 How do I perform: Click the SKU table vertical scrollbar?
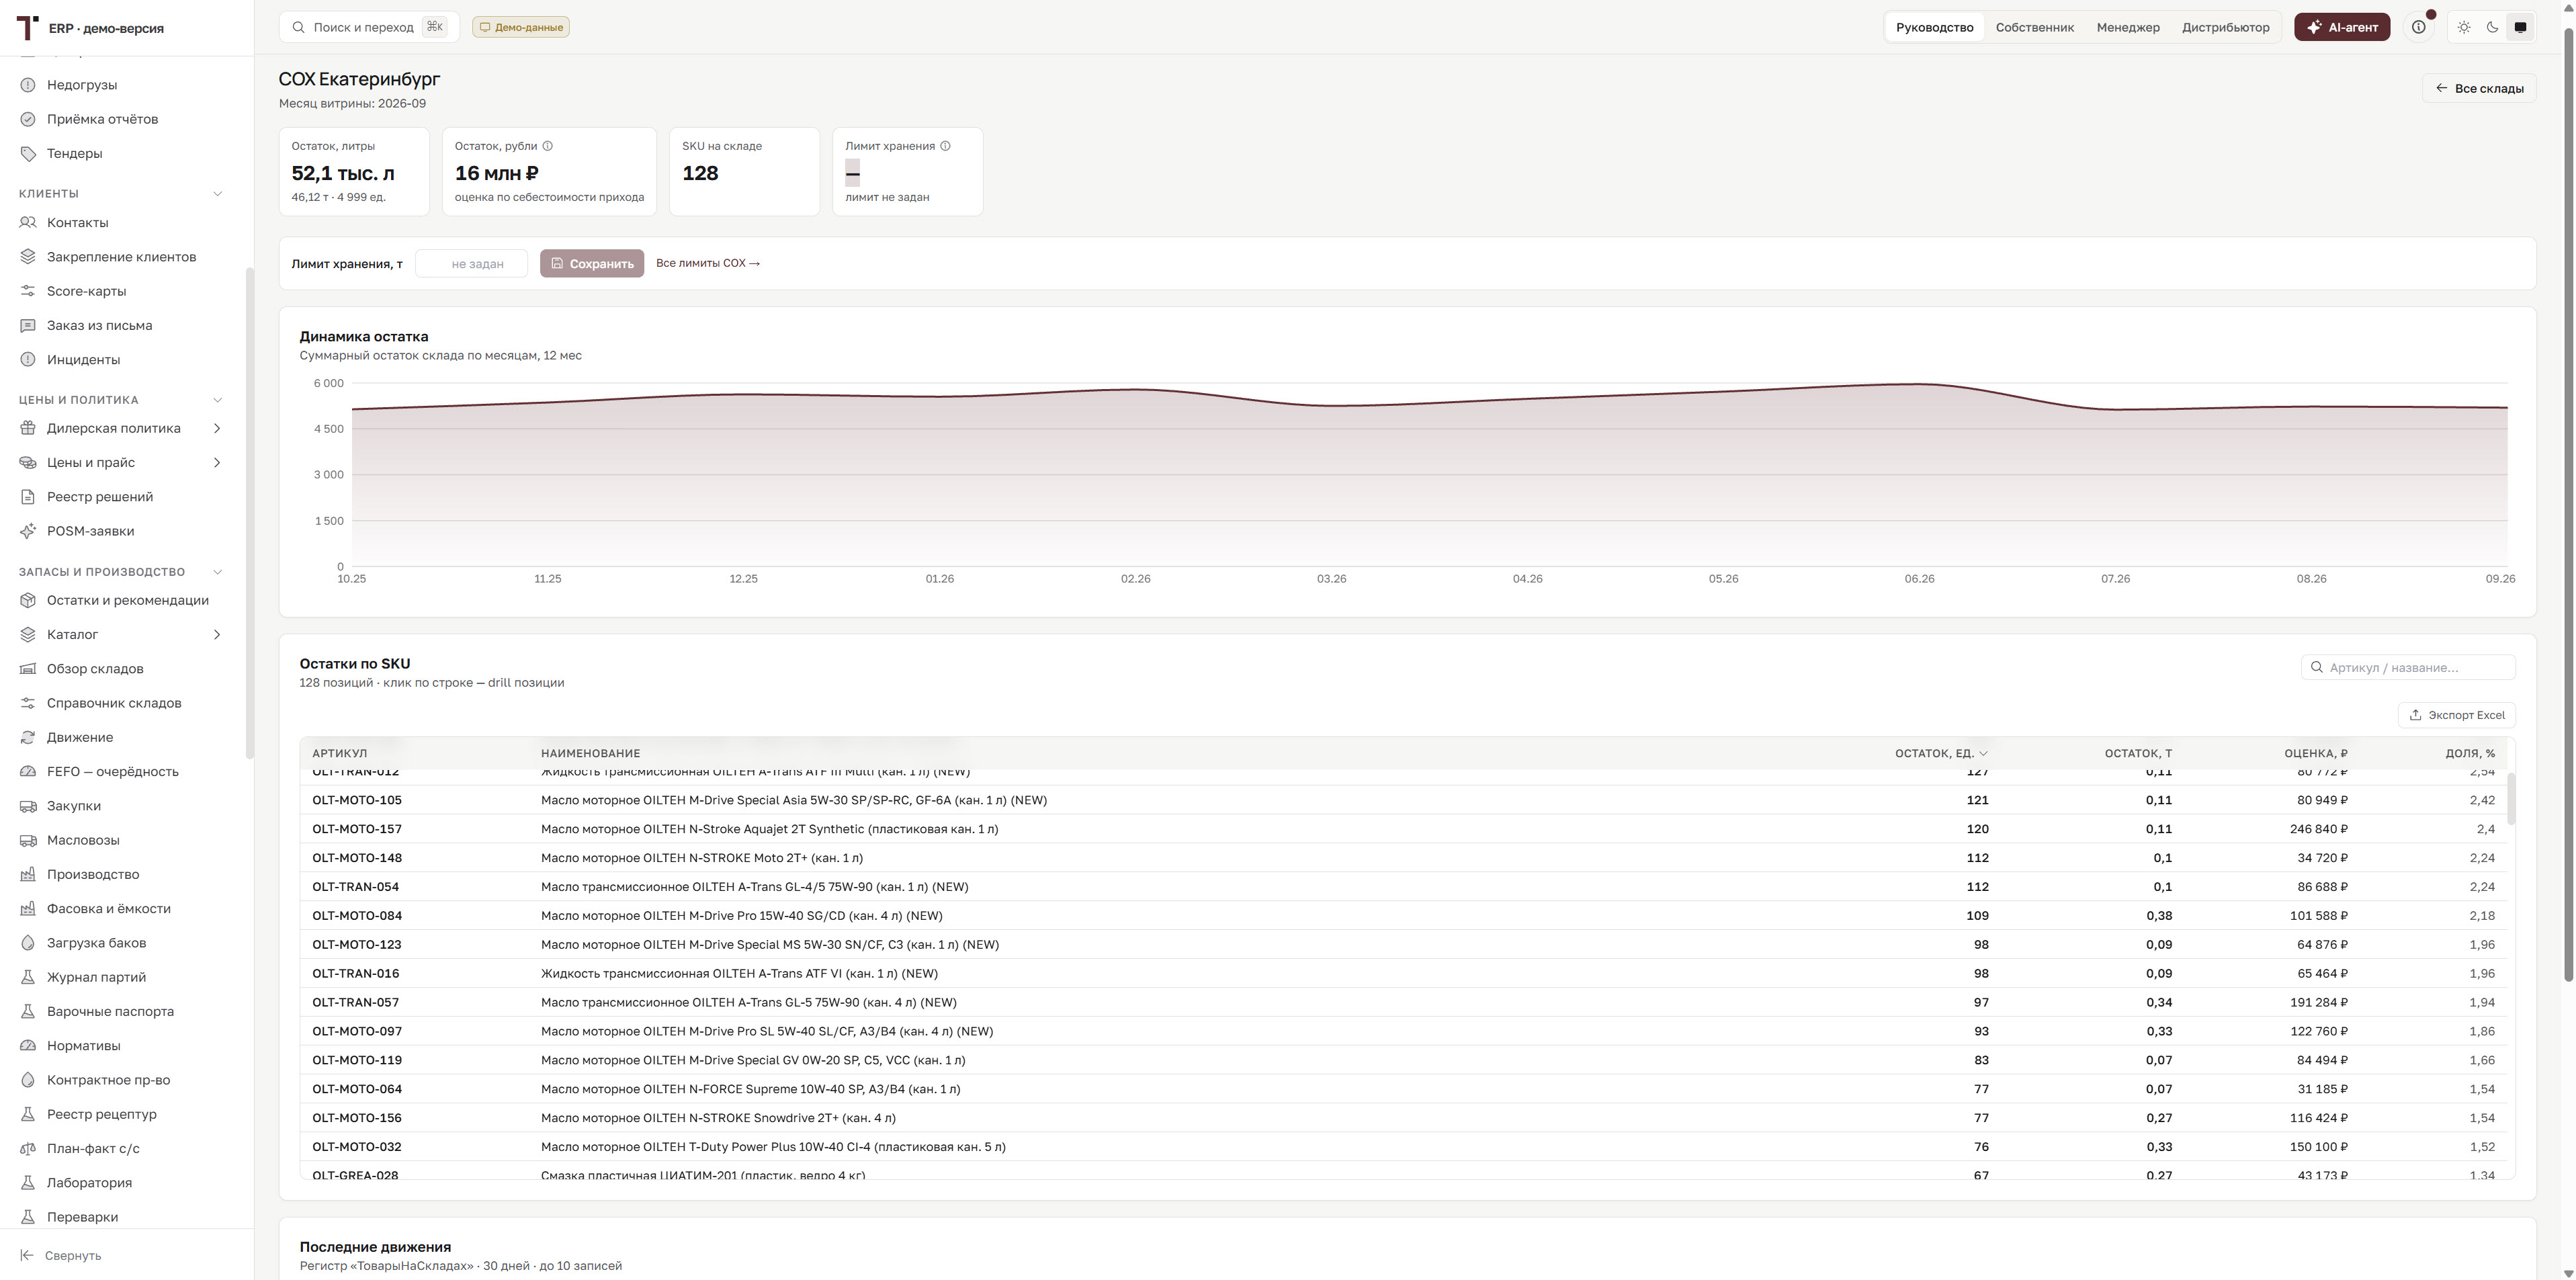pyautogui.click(x=2511, y=799)
